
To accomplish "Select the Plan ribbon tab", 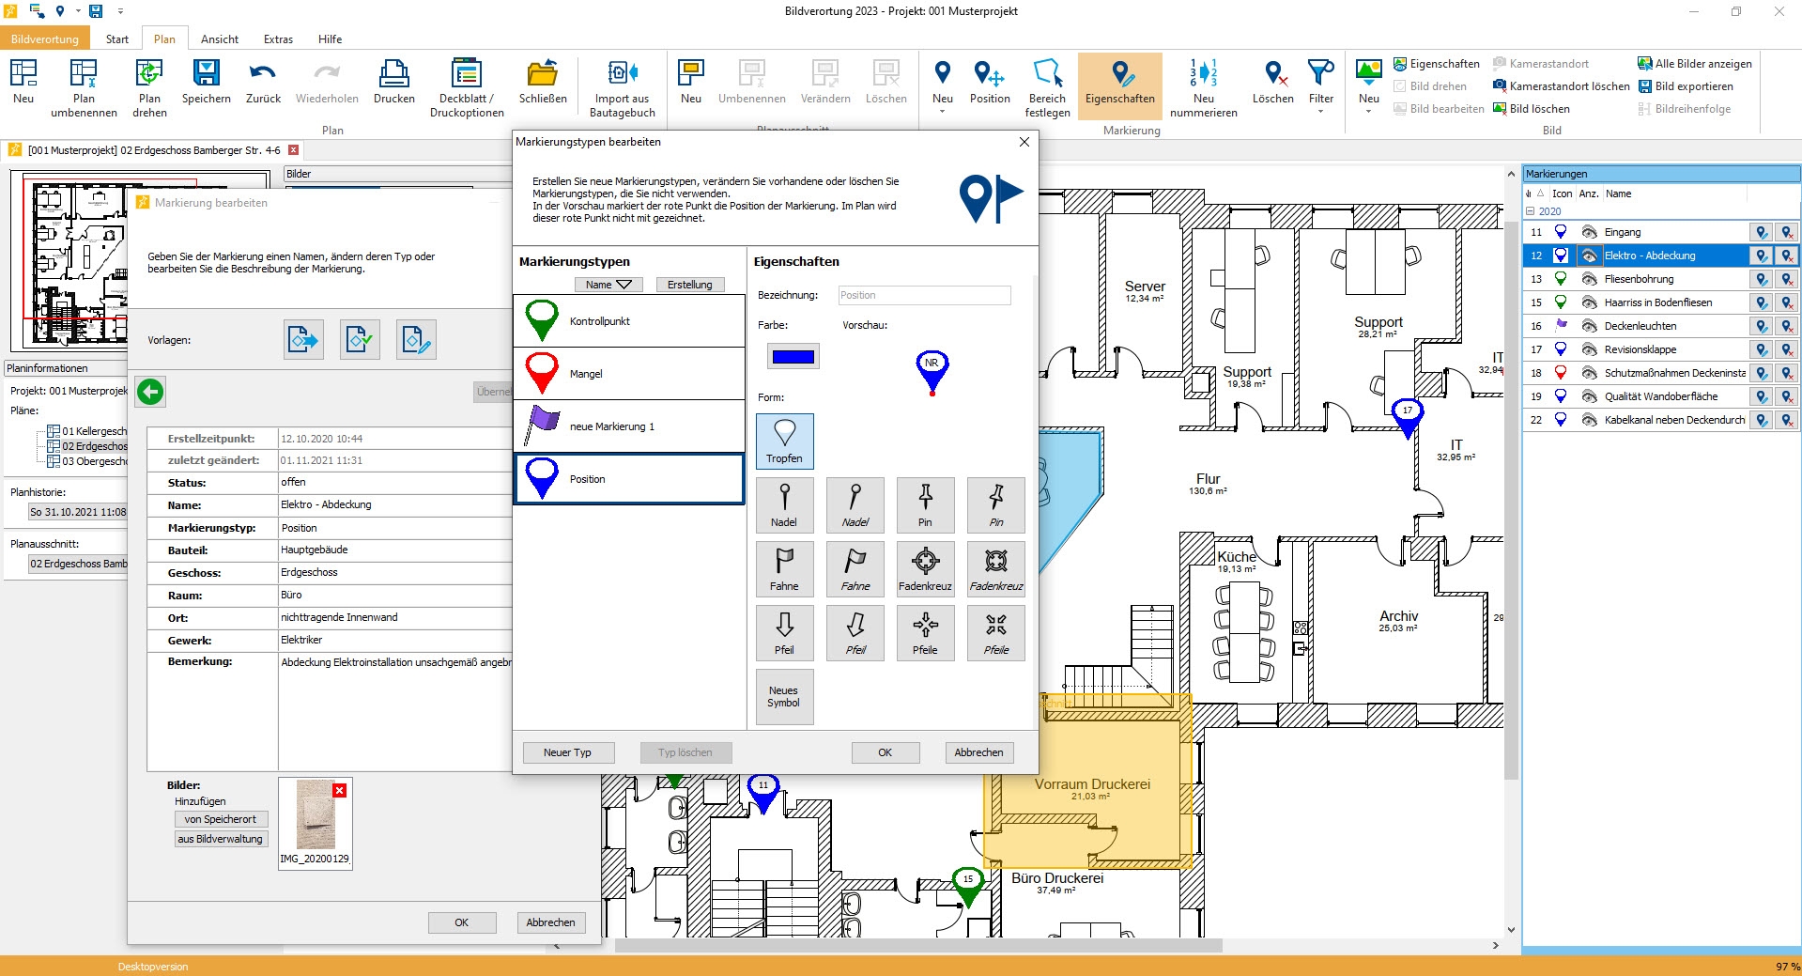I will coord(164,39).
